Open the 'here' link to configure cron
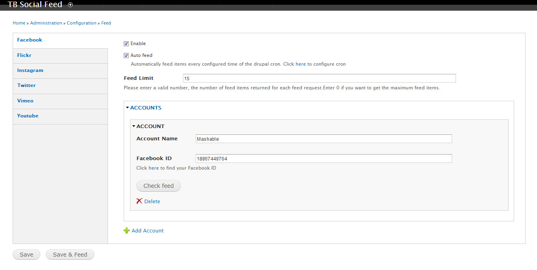 point(301,64)
